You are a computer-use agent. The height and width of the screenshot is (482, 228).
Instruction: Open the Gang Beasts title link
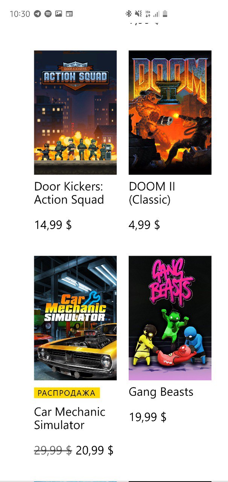click(x=161, y=392)
